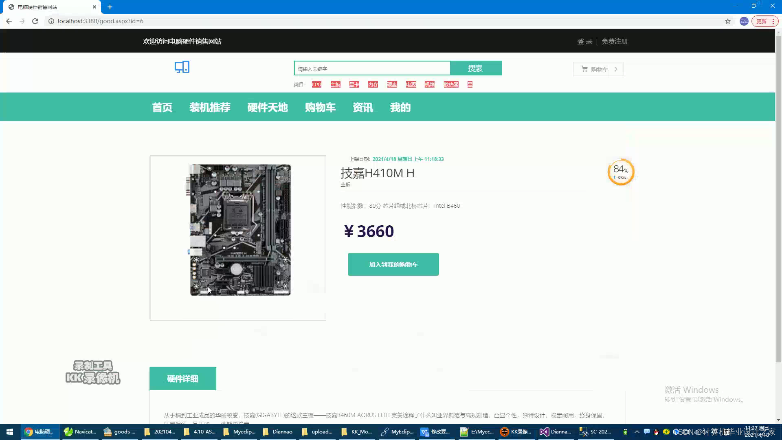Open the 202104 folder in the taskbar
The width and height of the screenshot is (782, 440).
(160, 432)
